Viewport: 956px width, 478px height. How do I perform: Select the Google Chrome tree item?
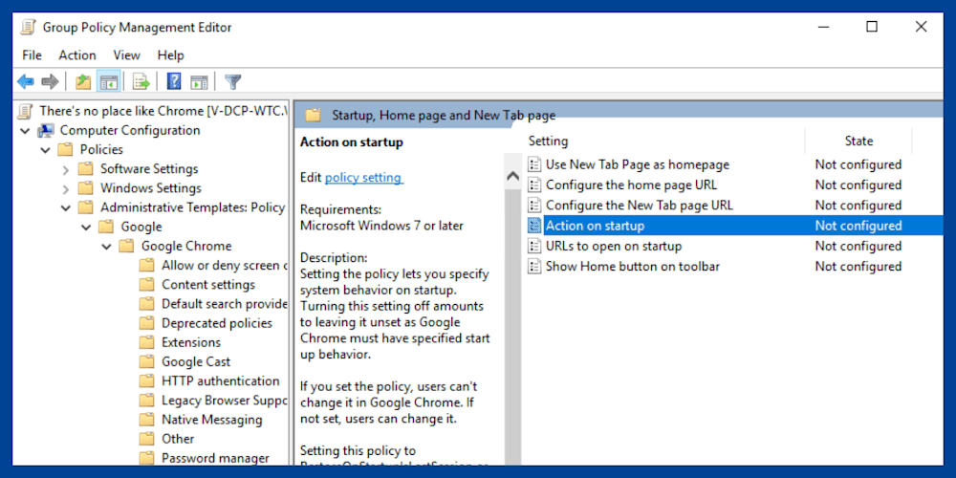[x=186, y=247]
